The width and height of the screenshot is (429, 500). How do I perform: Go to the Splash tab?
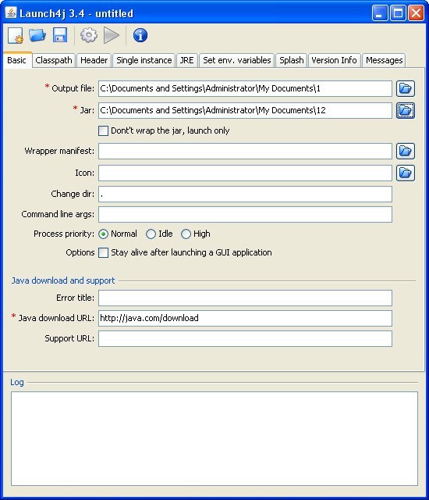pyautogui.click(x=291, y=60)
